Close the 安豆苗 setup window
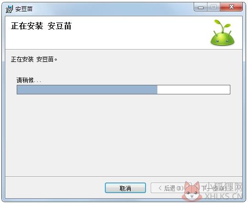 pos(231,7)
